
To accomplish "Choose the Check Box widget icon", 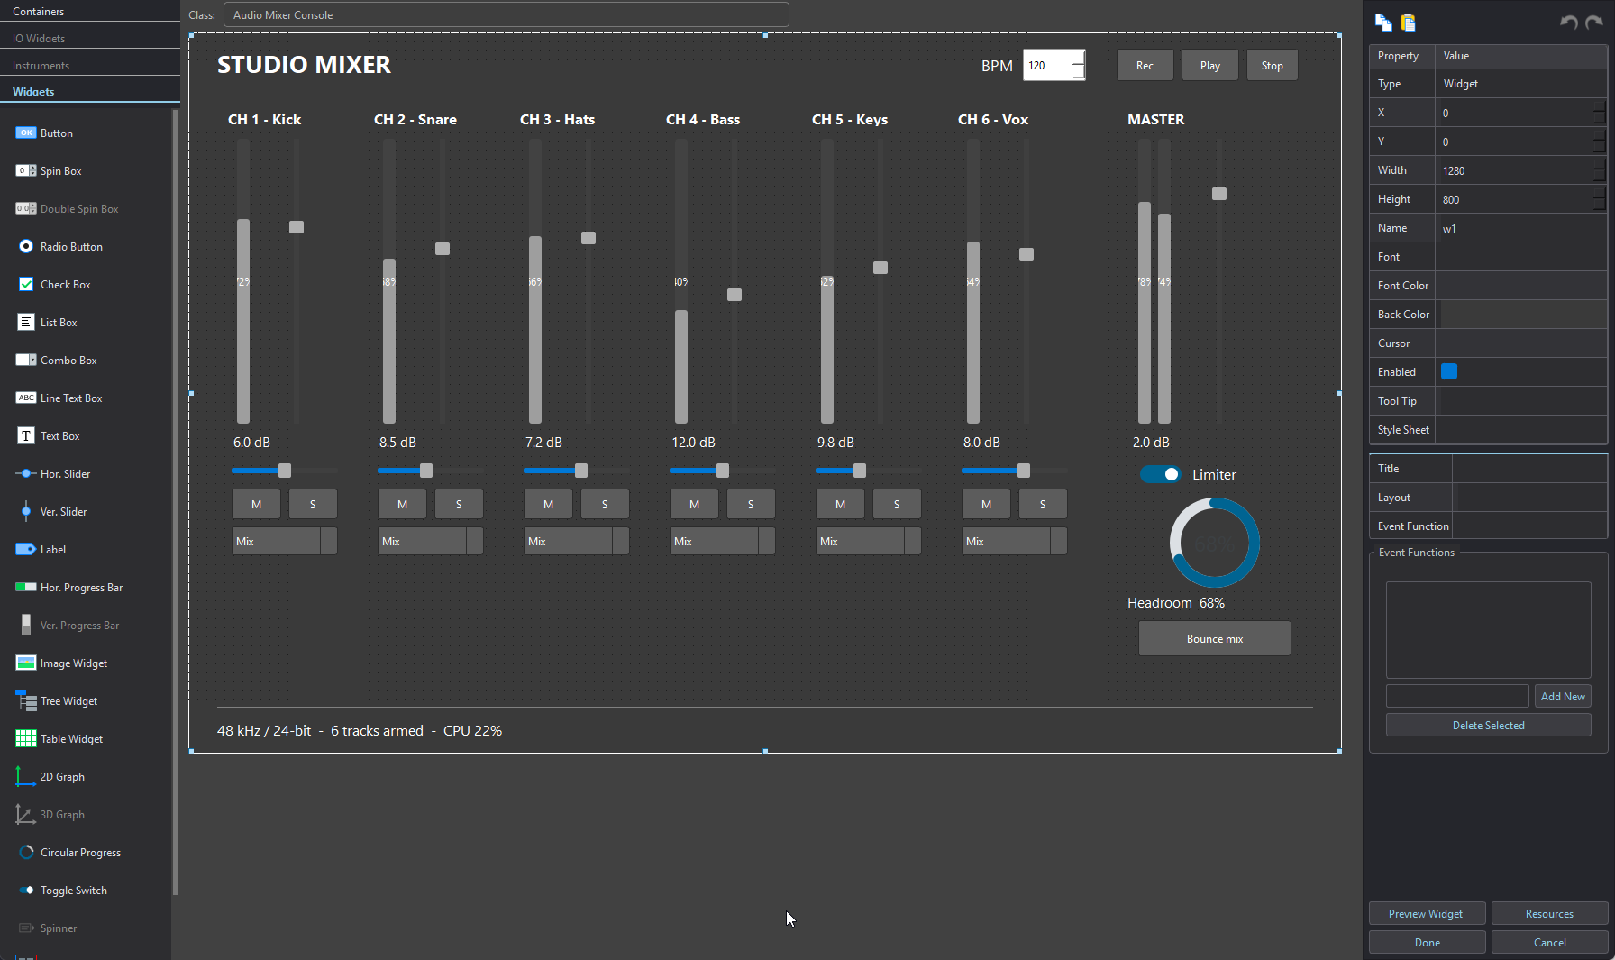I will pyautogui.click(x=26, y=284).
